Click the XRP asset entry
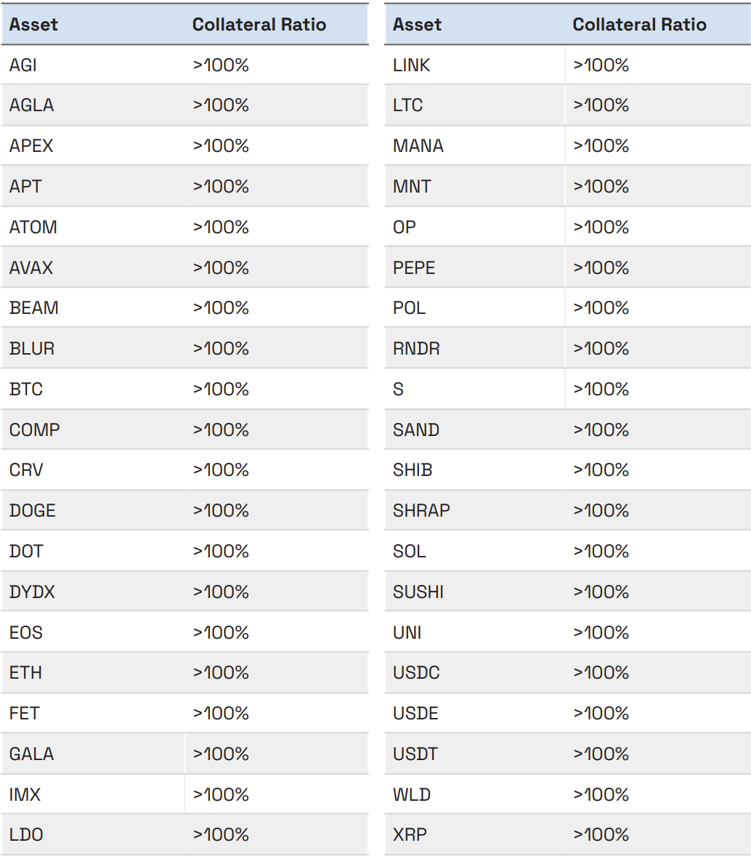This screenshot has height=856, width=751. [410, 835]
